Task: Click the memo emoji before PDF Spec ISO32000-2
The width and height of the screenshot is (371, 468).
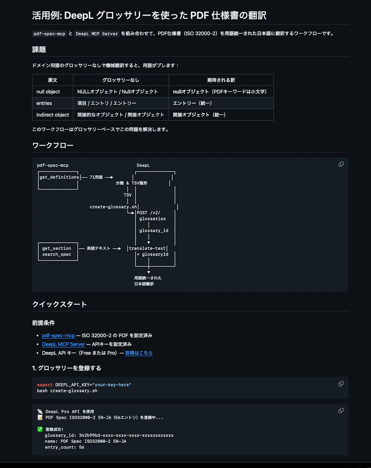Action: pos(40,418)
